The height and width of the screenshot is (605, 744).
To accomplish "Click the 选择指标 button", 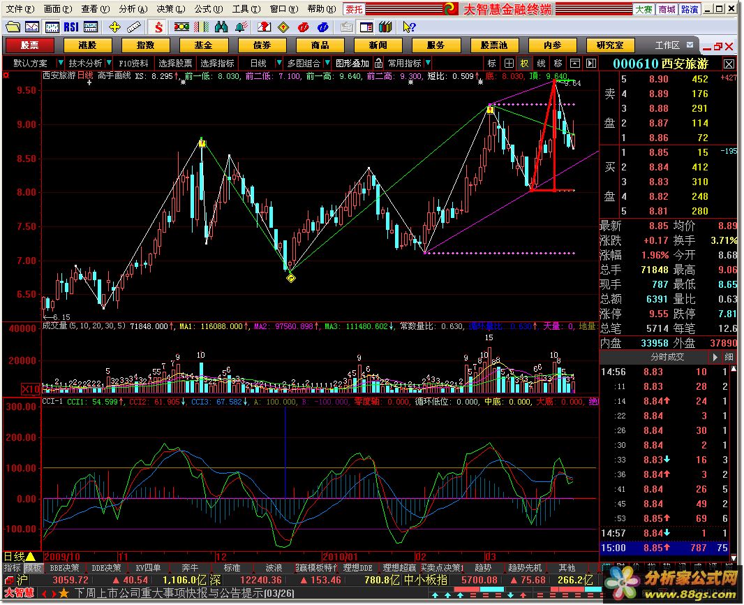I will coord(217,63).
